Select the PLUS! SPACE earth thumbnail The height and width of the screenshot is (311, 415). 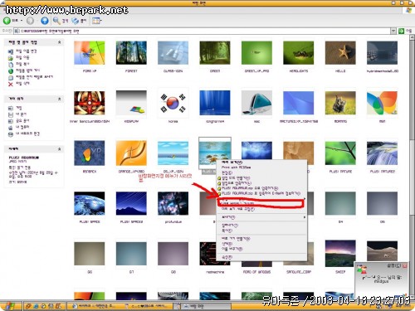pyautogui.click(x=90, y=204)
